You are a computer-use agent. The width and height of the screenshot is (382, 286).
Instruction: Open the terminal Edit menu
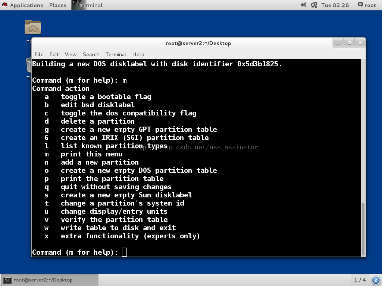pos(54,54)
